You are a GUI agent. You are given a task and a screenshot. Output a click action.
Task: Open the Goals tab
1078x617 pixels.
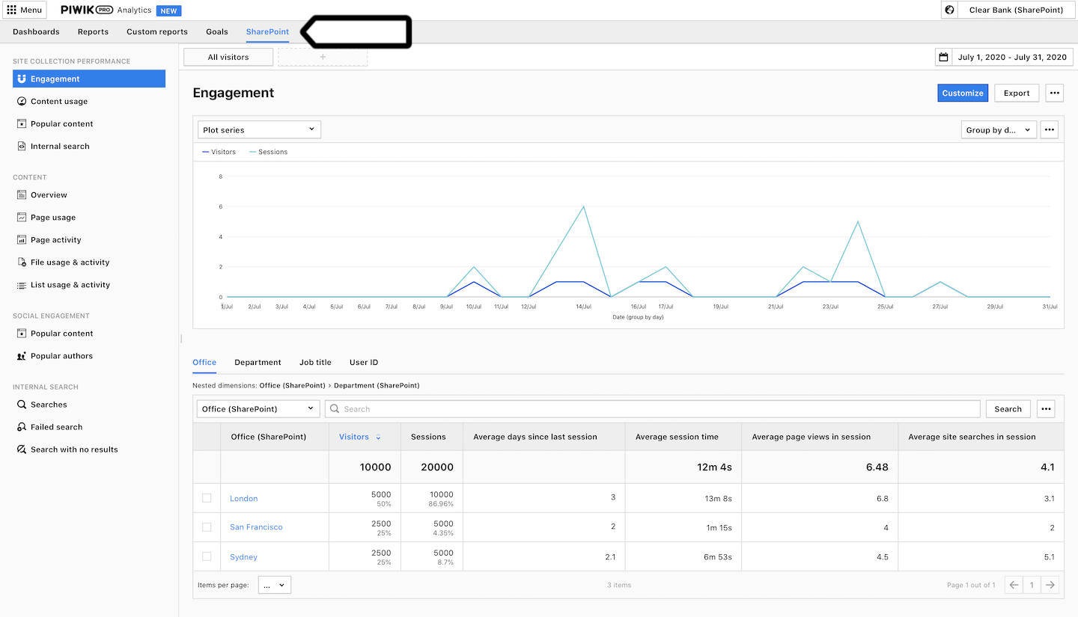pos(217,31)
